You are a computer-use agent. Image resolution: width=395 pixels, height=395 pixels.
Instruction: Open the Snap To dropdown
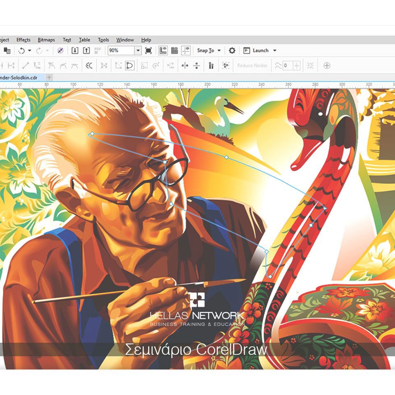pyautogui.click(x=209, y=50)
